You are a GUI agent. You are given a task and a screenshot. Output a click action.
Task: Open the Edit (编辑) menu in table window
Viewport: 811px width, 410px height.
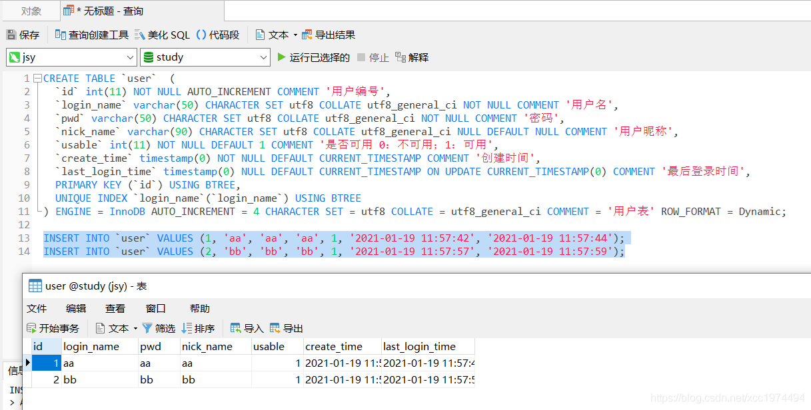click(76, 308)
